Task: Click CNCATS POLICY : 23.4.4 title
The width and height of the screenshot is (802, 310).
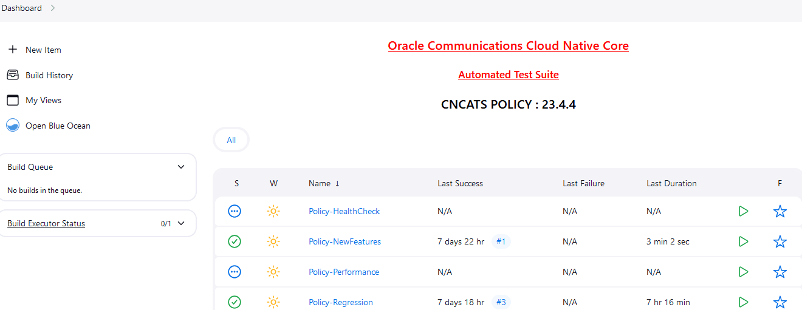Action: (509, 104)
